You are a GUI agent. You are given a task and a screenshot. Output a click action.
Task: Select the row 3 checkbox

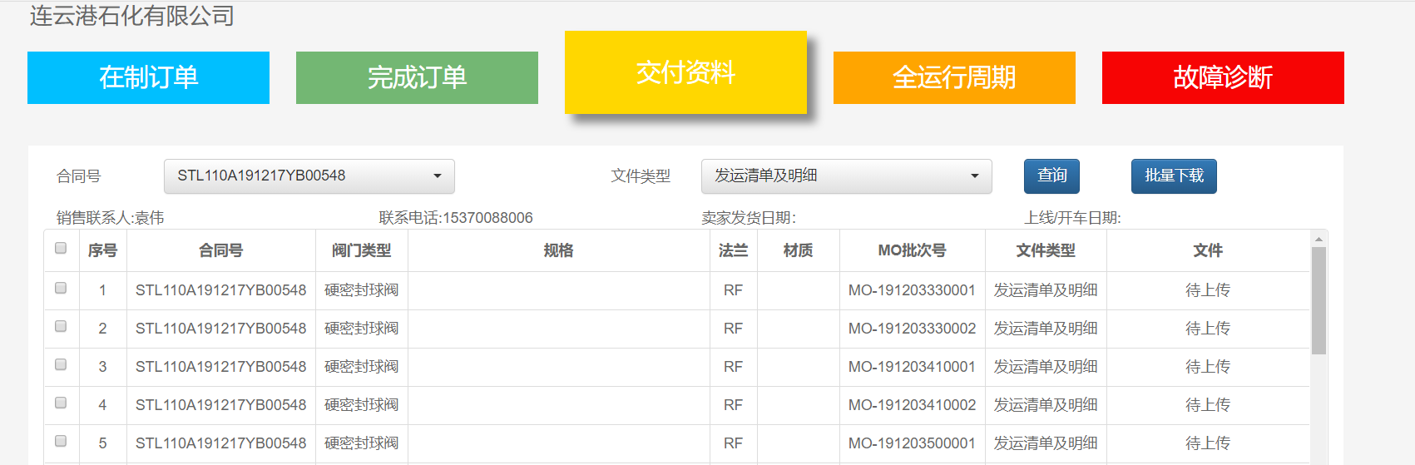coord(61,364)
